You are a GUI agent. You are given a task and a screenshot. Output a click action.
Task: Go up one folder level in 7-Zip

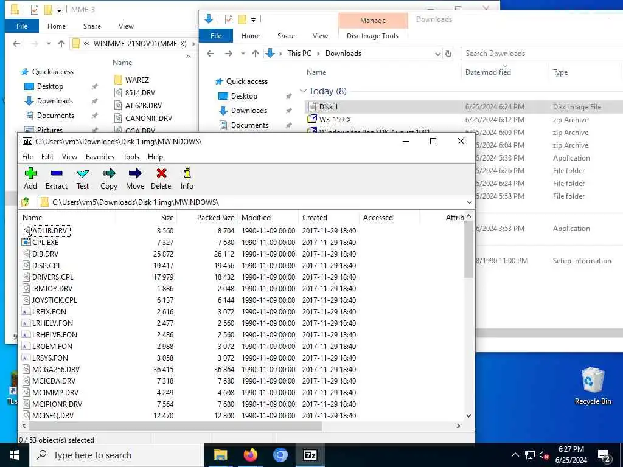click(26, 202)
